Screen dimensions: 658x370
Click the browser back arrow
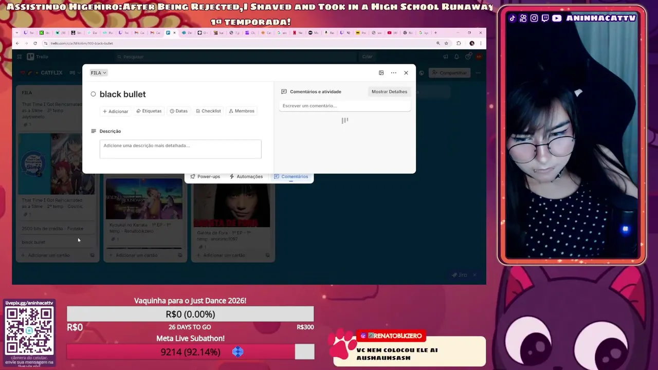17,43
